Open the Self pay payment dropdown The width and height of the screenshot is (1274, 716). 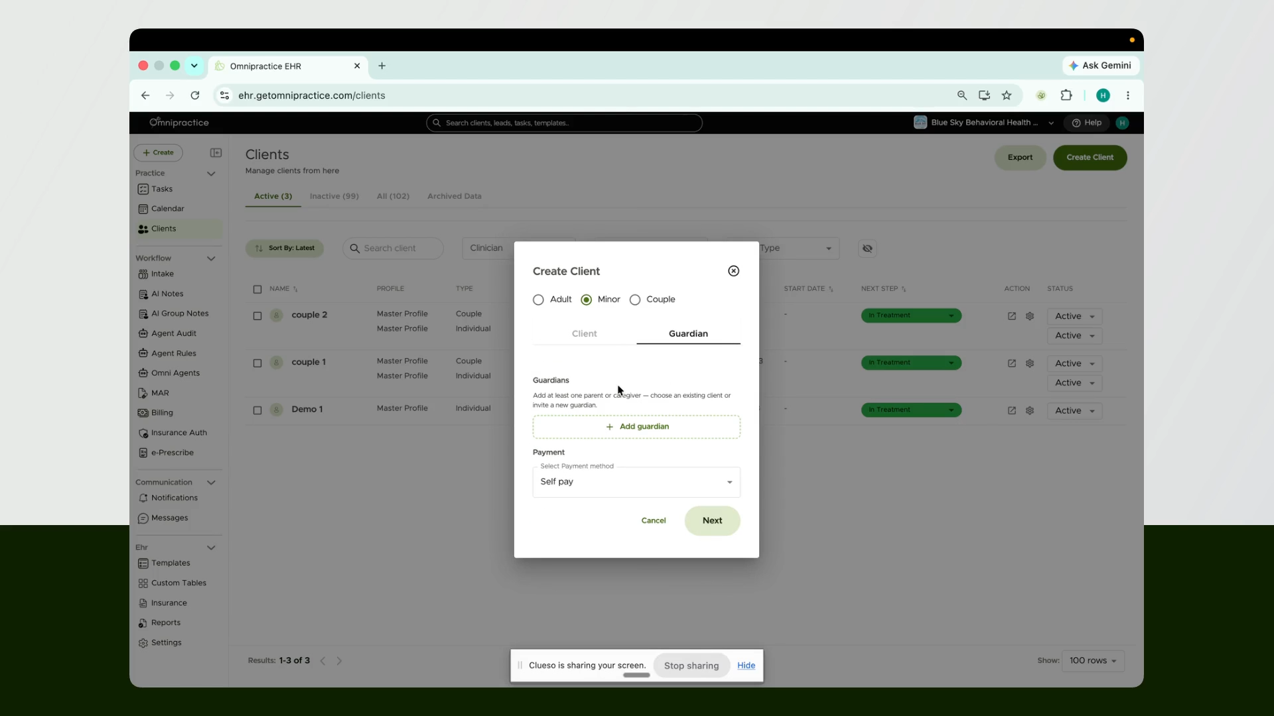[636, 482]
